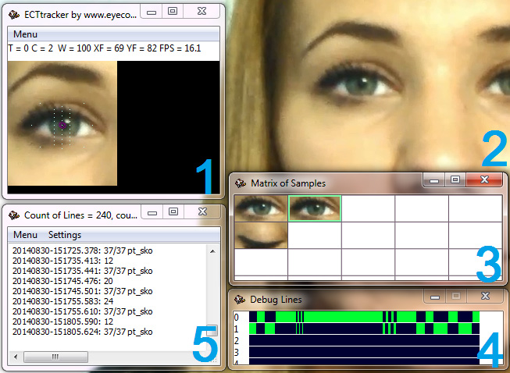Select the closed-eye sample thumbnail
The height and width of the screenshot is (373, 510).
pyautogui.click(x=261, y=235)
